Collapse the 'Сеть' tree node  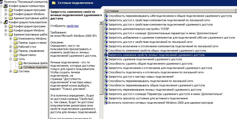pos(11,59)
